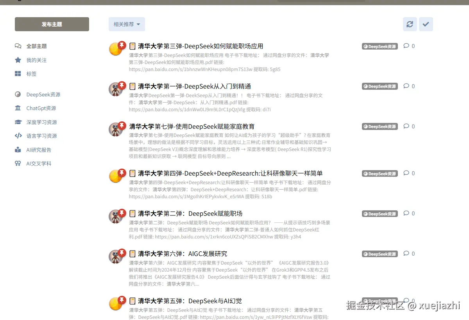This screenshot has width=469, height=320.
Task: Click the mark all as read checkmark button
Action: 426,24
